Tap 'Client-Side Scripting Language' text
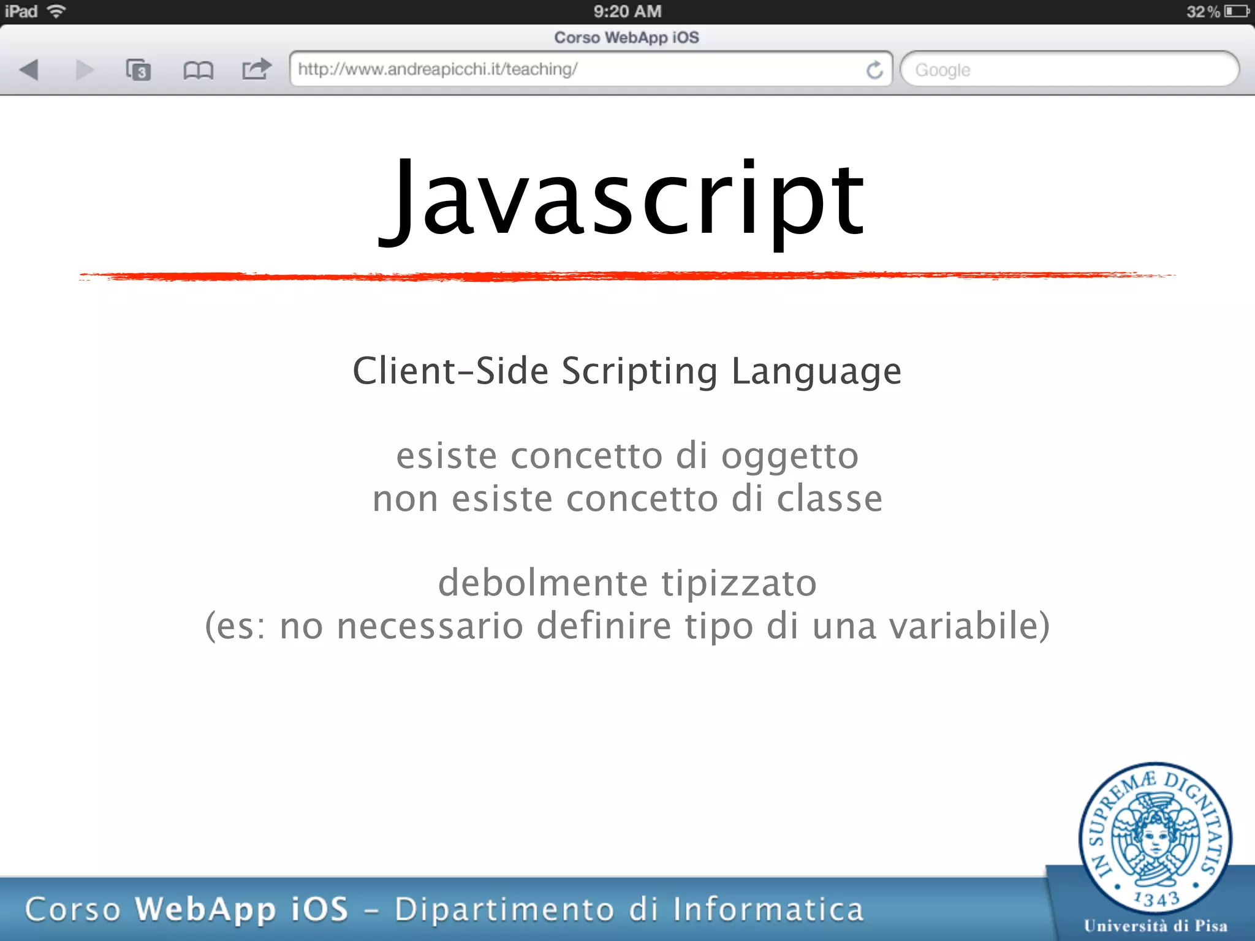 click(627, 371)
